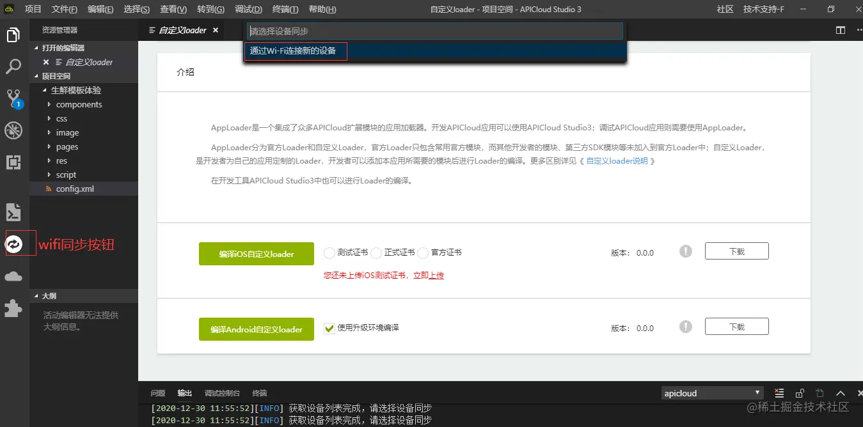Expand the components folder

(49, 104)
